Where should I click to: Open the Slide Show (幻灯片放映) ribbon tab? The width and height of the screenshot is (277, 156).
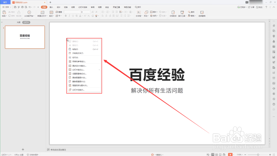click(x=83, y=7)
